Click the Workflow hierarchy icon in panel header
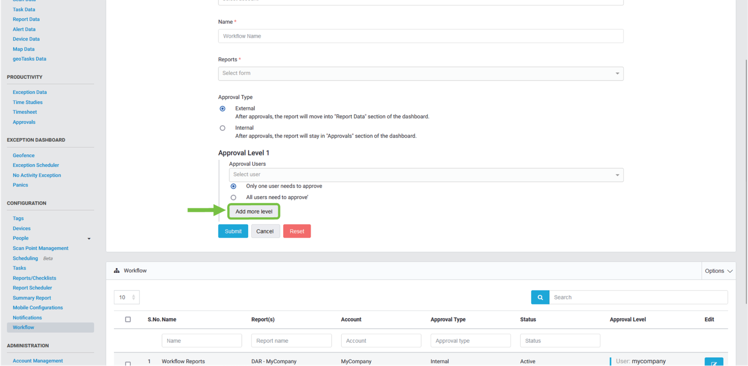 pyautogui.click(x=117, y=271)
